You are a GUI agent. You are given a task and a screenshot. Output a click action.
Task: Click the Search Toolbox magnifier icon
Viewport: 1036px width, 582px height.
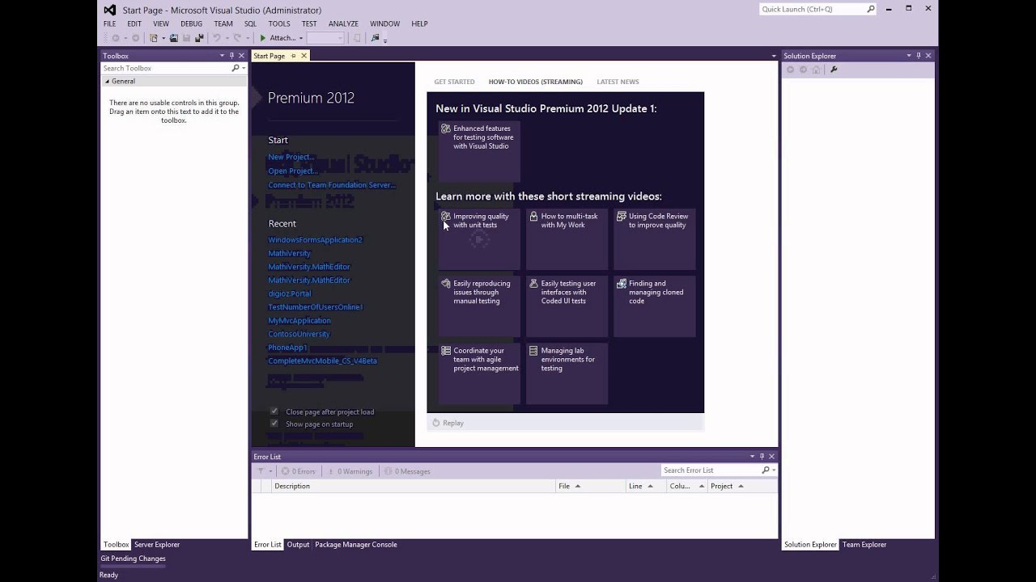pyautogui.click(x=235, y=68)
